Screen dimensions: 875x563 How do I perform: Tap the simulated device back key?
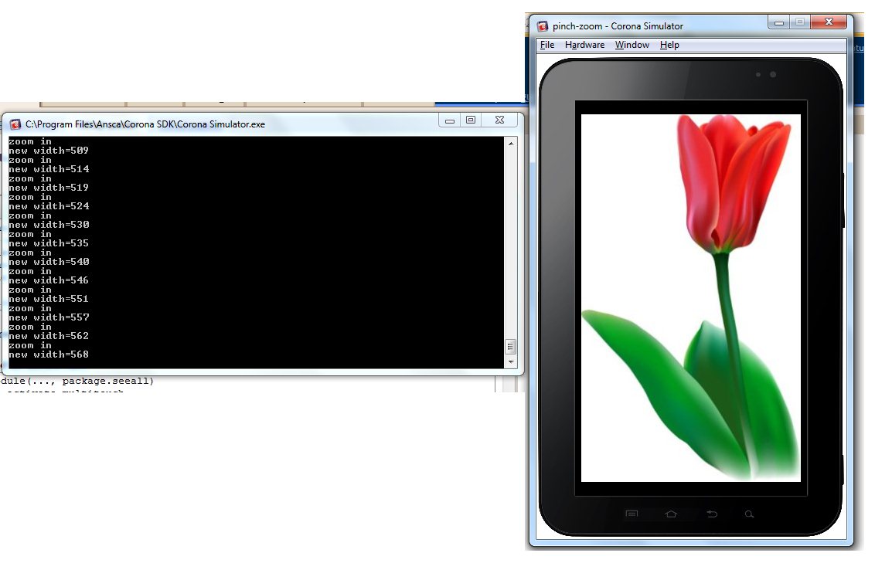(x=711, y=514)
